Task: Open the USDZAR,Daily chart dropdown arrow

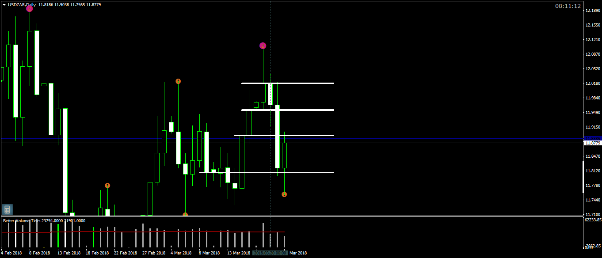Action: pyautogui.click(x=4, y=5)
